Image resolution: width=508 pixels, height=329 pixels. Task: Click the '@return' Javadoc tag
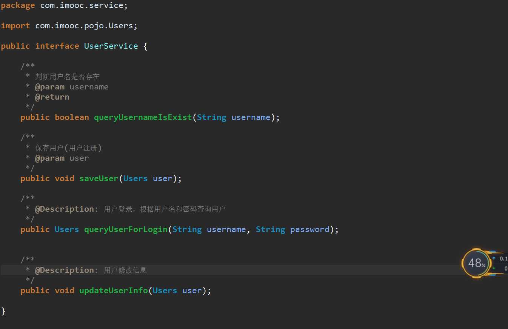tap(52, 97)
